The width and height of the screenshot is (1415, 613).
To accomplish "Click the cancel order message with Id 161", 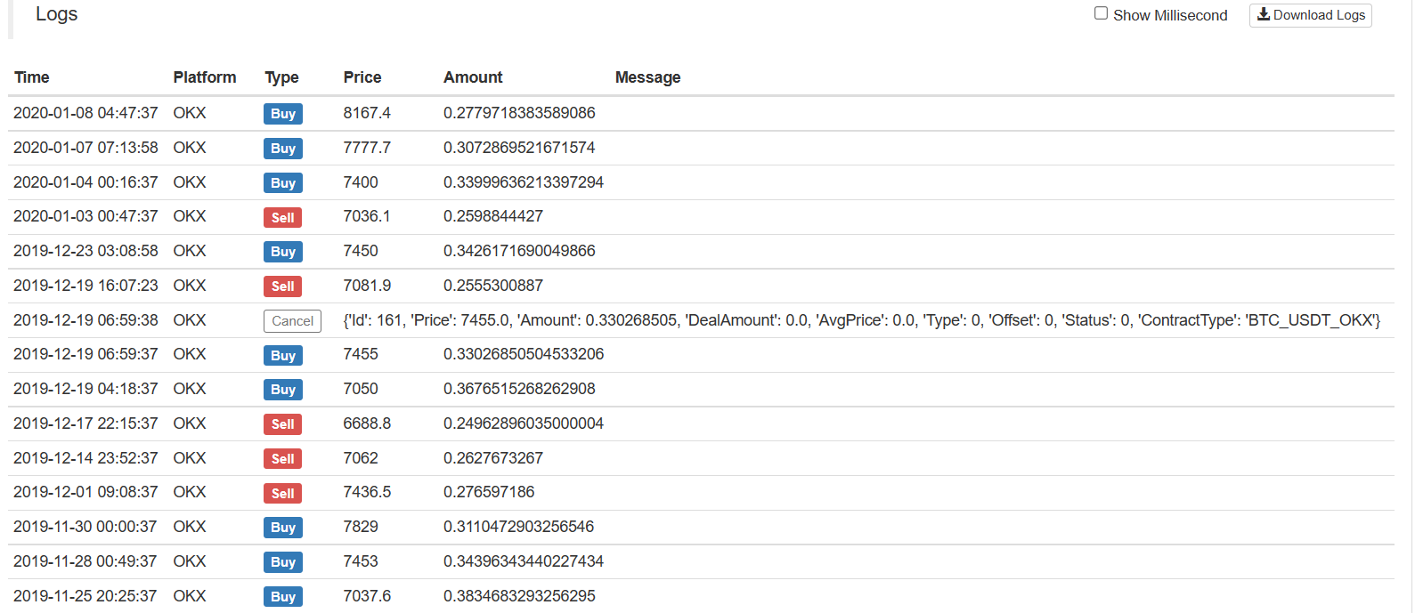I will click(x=861, y=320).
